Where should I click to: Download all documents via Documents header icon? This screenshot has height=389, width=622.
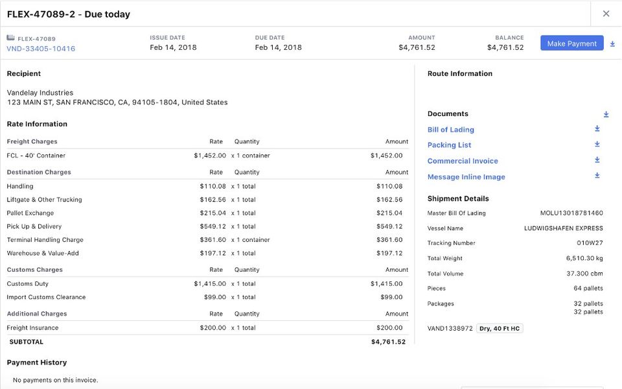[606, 114]
